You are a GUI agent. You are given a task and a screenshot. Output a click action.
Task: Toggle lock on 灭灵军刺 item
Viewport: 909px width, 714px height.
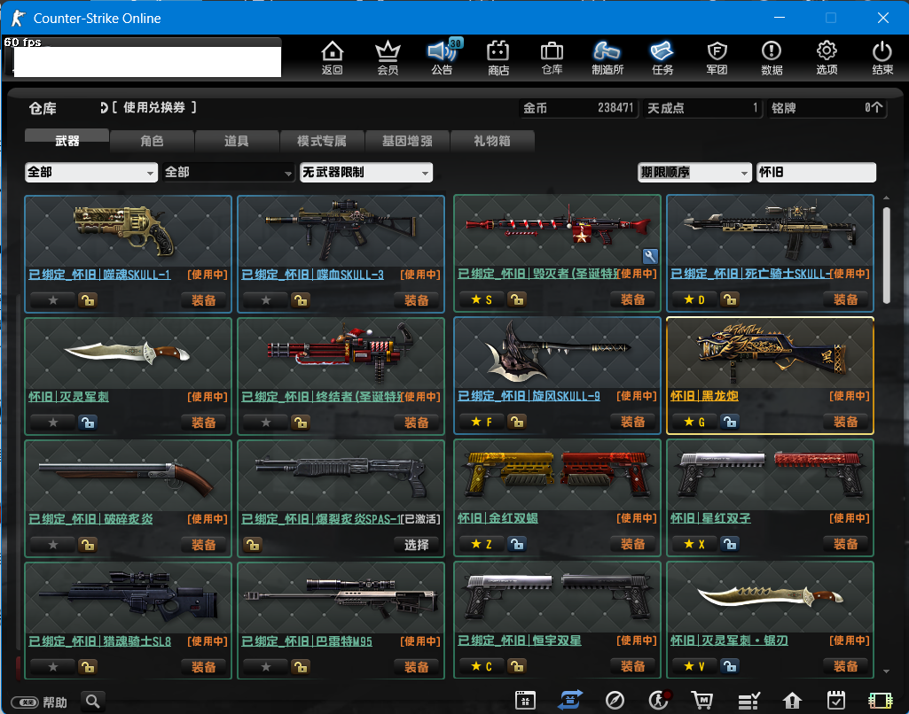(x=88, y=423)
